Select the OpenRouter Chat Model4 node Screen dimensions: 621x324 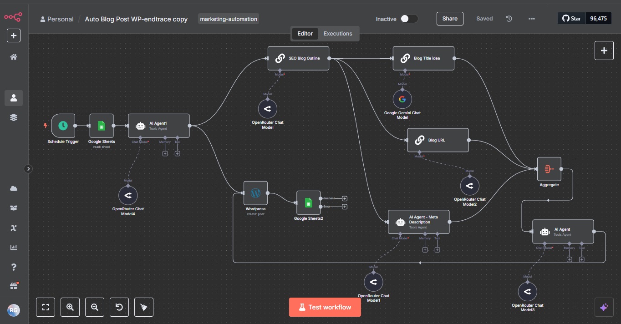pos(128,196)
